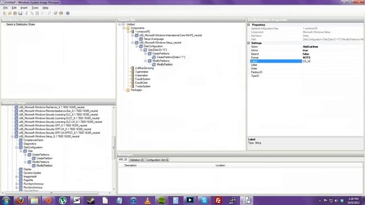Screen dimensions: 365x205
Task: Click the Open Answer File toolbar icon
Action: tap(10, 13)
